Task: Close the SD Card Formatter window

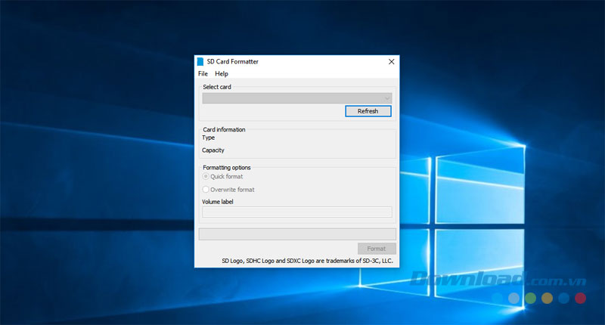Action: click(391, 61)
